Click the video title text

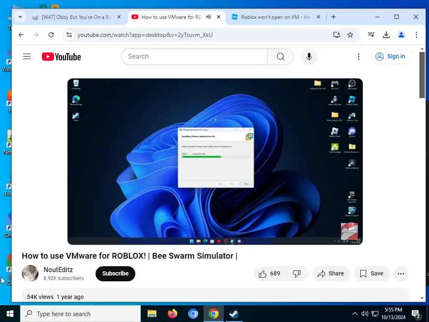pos(129,256)
